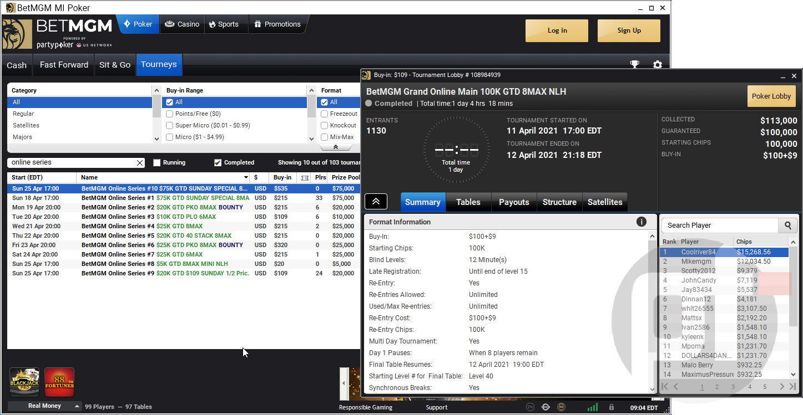This screenshot has height=415, width=803.
Task: Open the Payouts tab
Action: 514,202
